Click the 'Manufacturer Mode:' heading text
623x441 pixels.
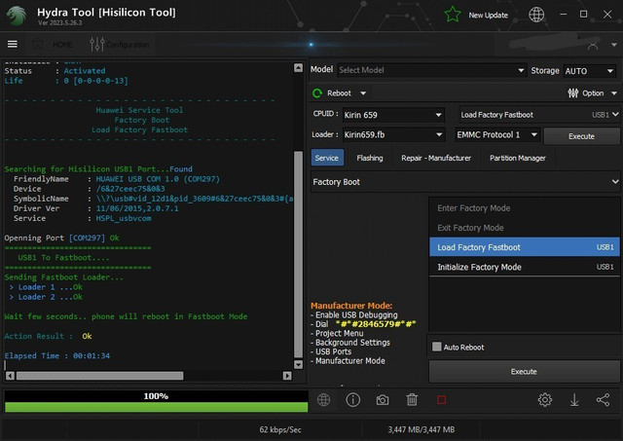351,306
